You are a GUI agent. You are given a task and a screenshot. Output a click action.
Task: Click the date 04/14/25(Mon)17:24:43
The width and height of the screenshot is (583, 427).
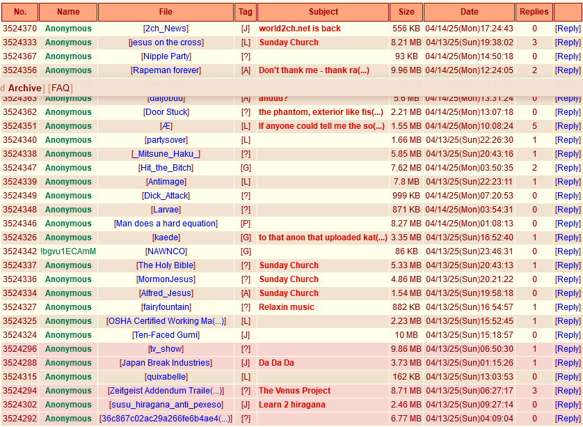(469, 29)
